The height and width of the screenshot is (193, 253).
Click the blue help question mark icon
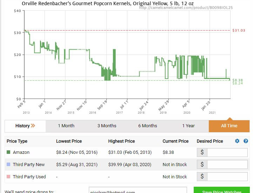246,141
